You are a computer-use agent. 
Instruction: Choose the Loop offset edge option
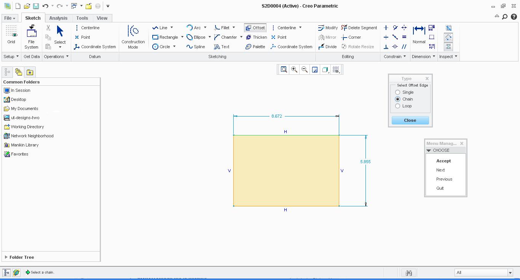click(397, 106)
